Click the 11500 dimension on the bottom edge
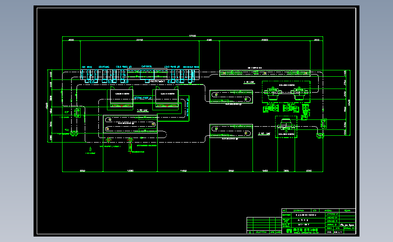The height and width of the screenshot is (242, 393). [184, 171]
